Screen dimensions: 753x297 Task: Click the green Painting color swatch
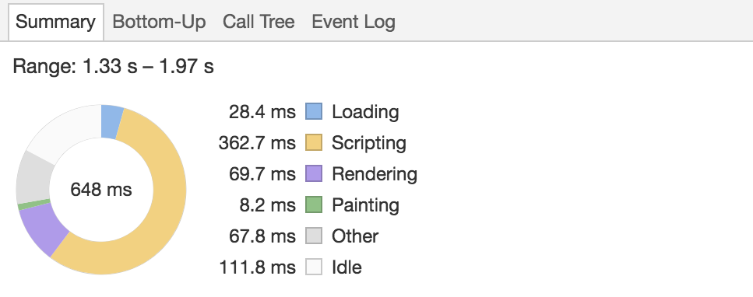click(x=314, y=205)
